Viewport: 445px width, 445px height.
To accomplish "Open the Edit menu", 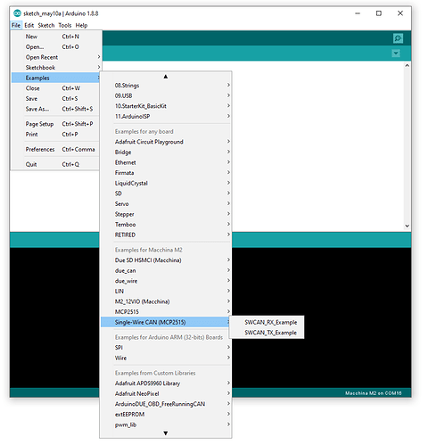I will (29, 25).
